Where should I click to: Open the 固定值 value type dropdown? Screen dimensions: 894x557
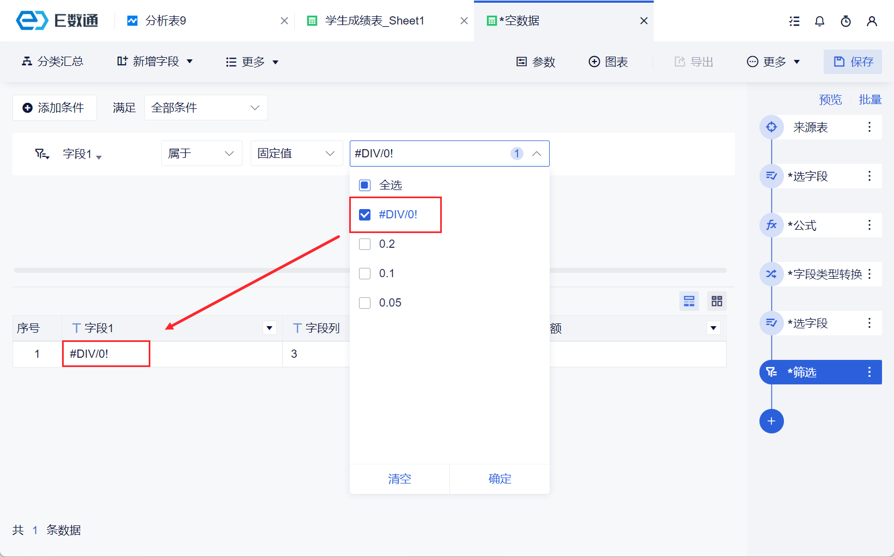pos(296,154)
